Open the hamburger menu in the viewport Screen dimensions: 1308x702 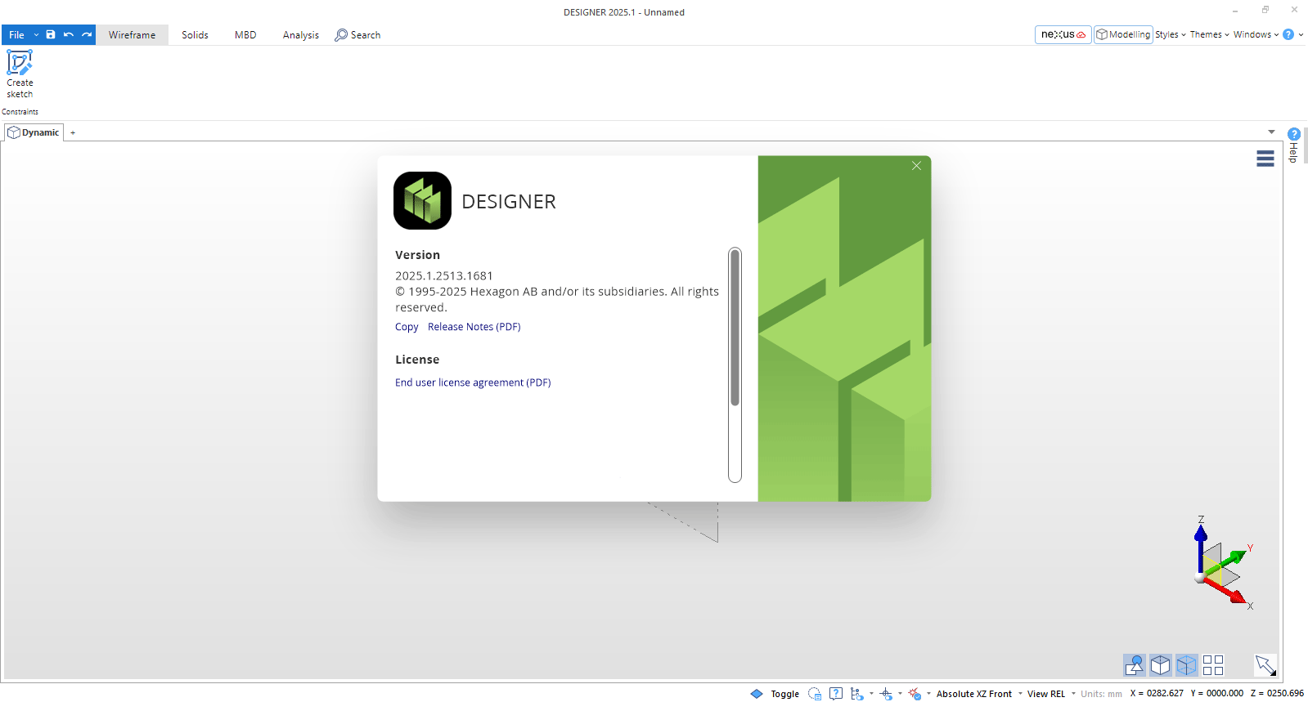click(1265, 159)
